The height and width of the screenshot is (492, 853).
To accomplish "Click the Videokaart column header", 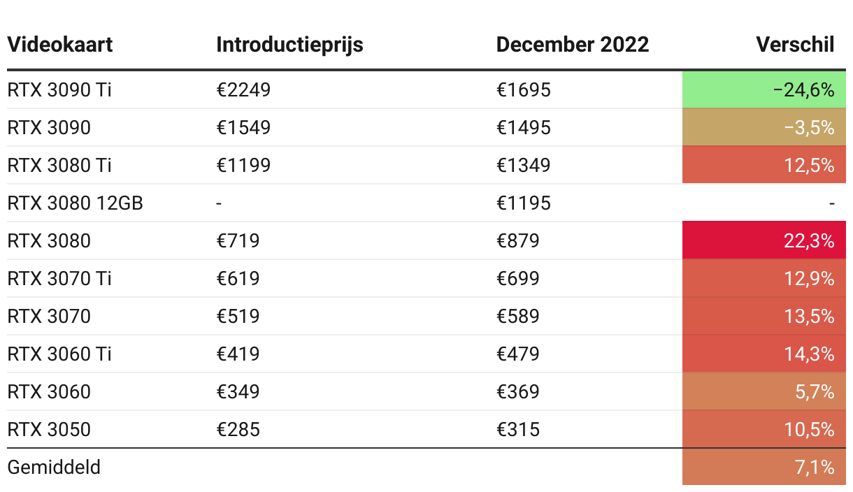I will click(x=60, y=45).
